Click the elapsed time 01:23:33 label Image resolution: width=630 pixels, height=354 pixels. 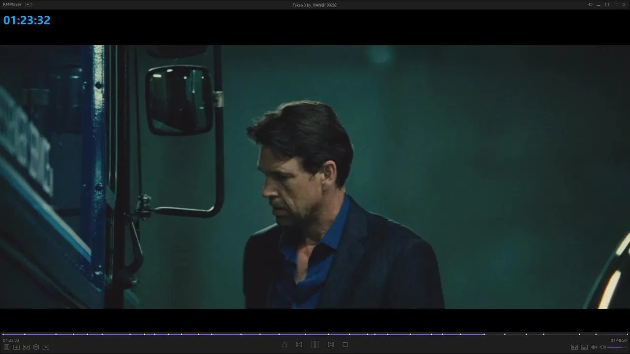(x=11, y=340)
